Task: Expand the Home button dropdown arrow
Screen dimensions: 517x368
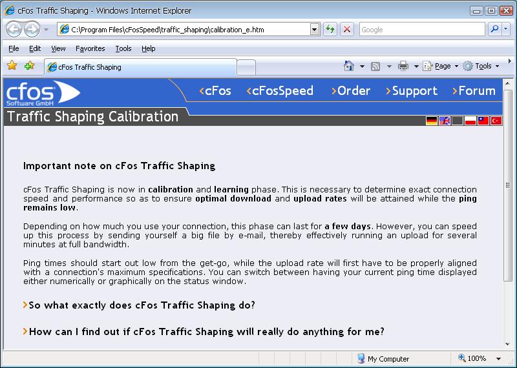Action: 362,66
